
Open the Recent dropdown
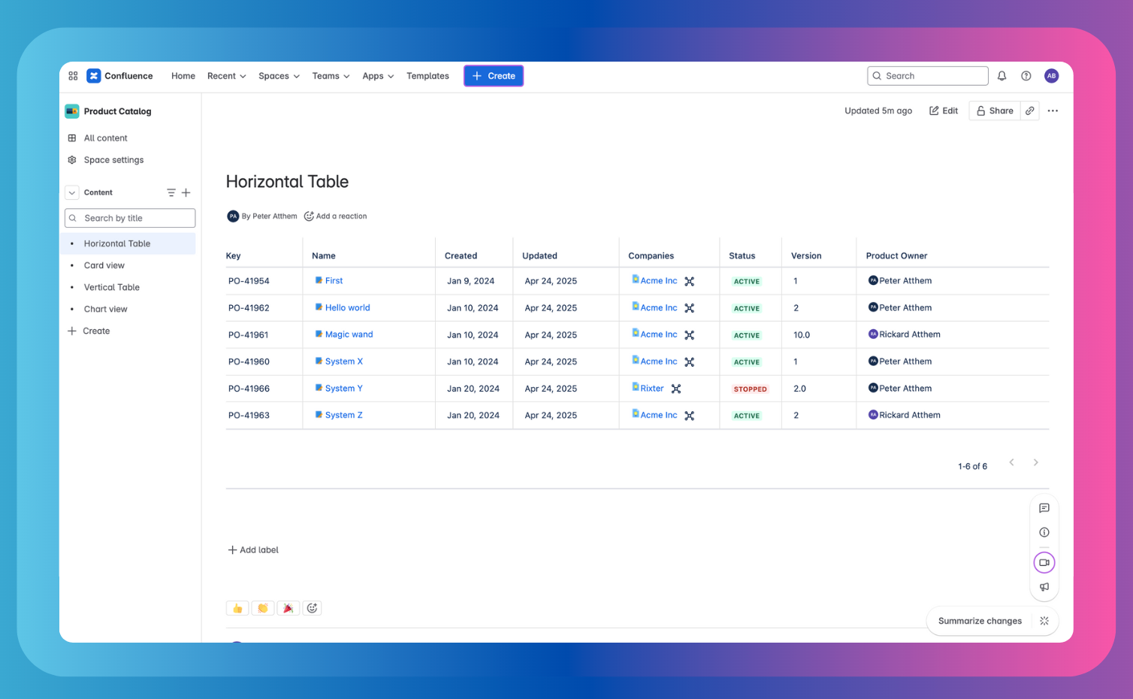pyautogui.click(x=227, y=76)
